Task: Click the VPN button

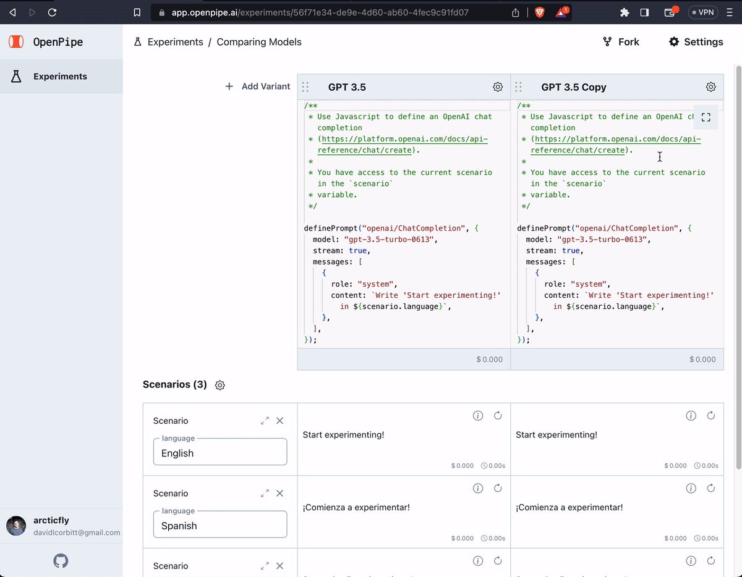Action: coord(703,12)
